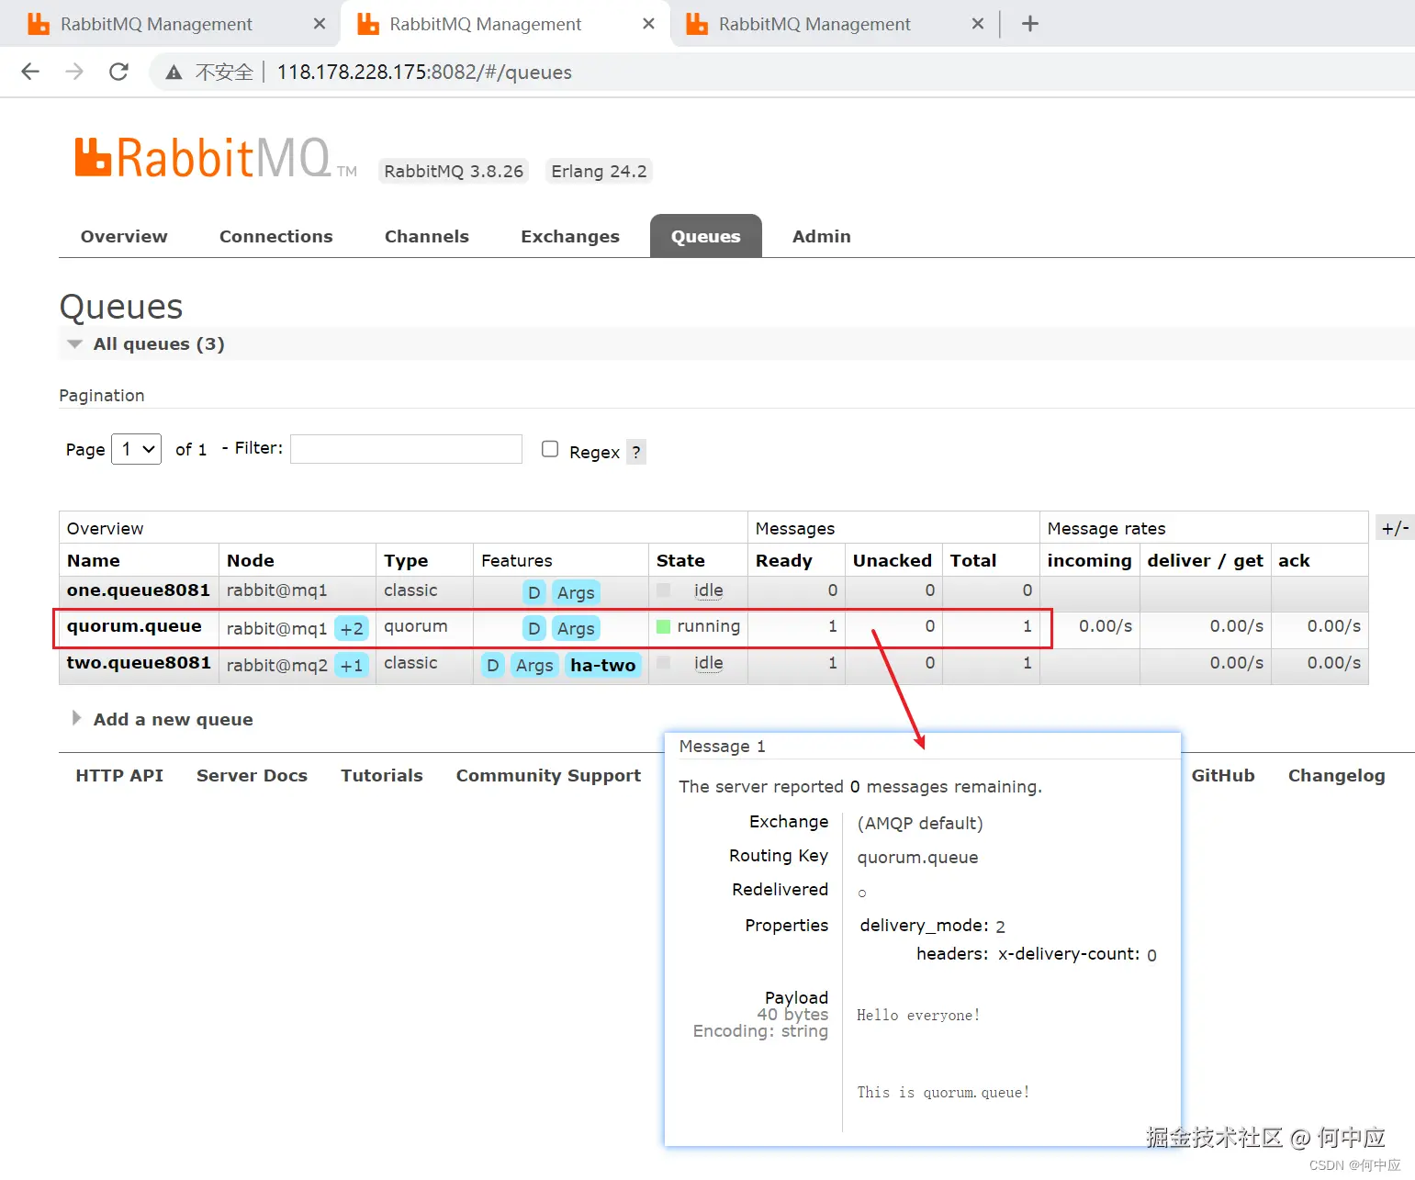Open the Channels tab
This screenshot has height=1180, width=1415.
coord(426,237)
